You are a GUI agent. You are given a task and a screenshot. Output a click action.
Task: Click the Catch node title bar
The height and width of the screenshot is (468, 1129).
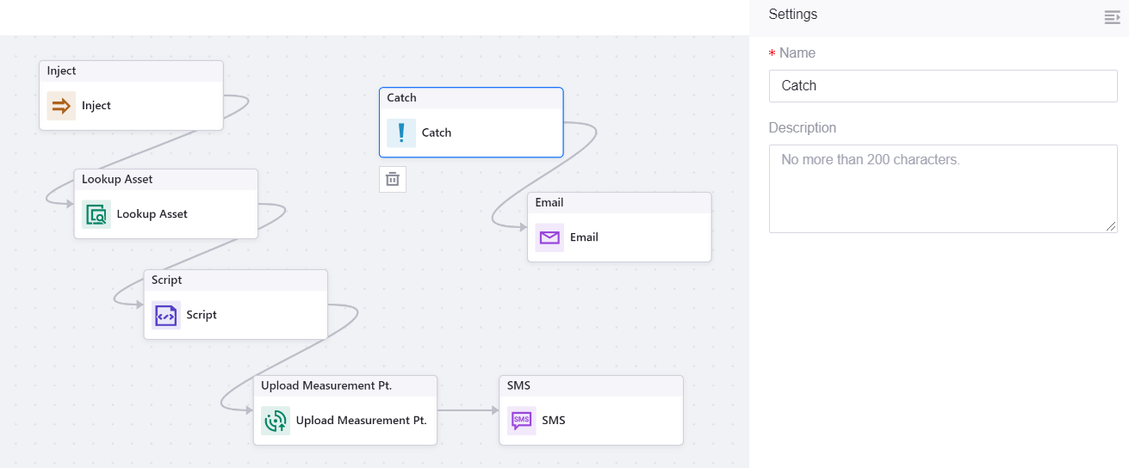point(471,98)
